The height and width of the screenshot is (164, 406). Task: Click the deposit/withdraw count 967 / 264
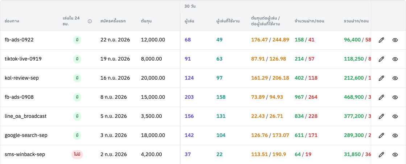click(x=306, y=97)
